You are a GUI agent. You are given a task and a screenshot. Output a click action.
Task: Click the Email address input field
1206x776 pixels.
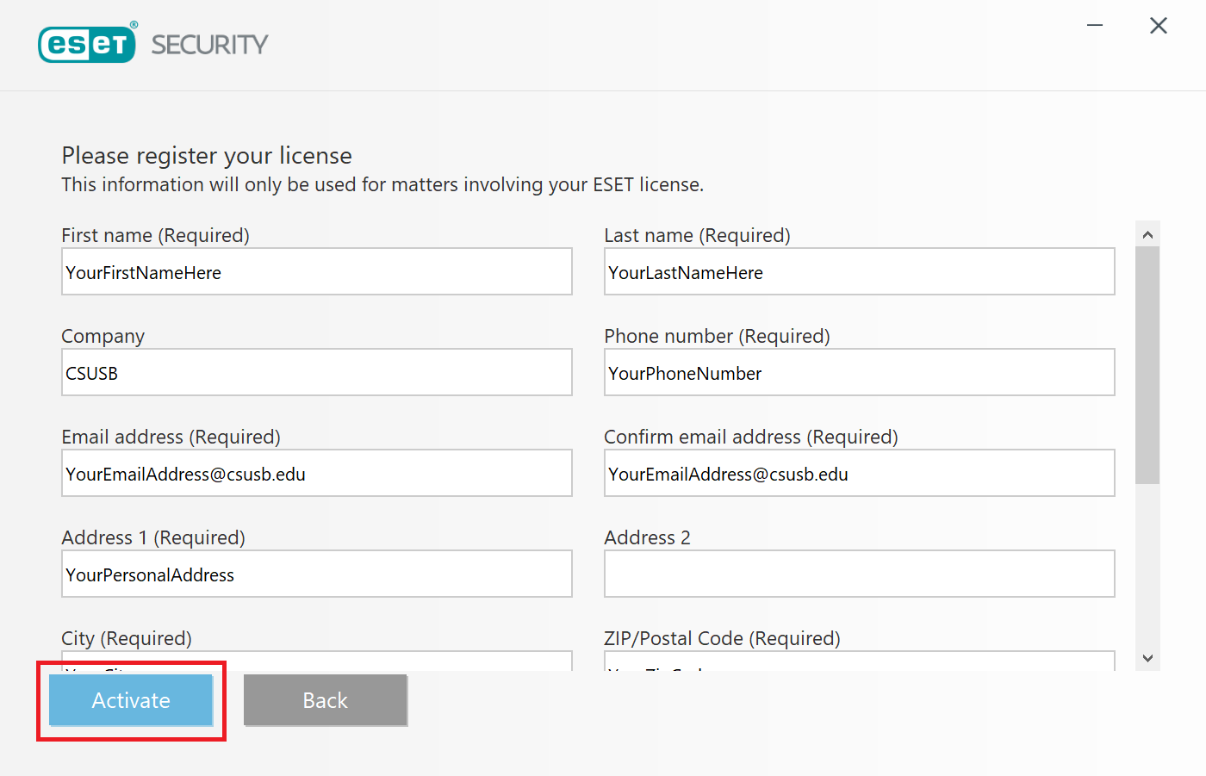(317, 473)
